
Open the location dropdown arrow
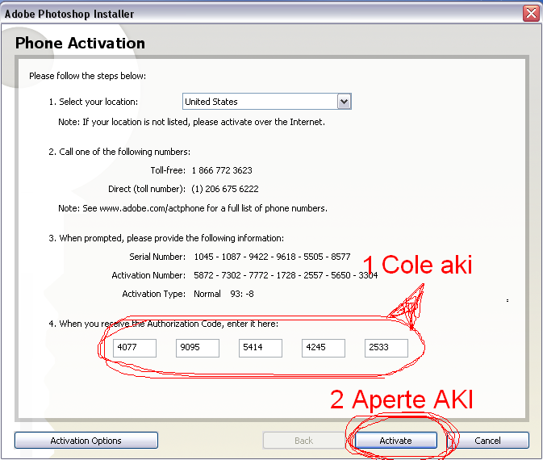tap(344, 102)
